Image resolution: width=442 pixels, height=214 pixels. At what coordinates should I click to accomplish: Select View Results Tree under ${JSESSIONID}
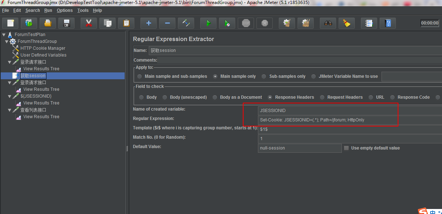pyautogui.click(x=41, y=103)
